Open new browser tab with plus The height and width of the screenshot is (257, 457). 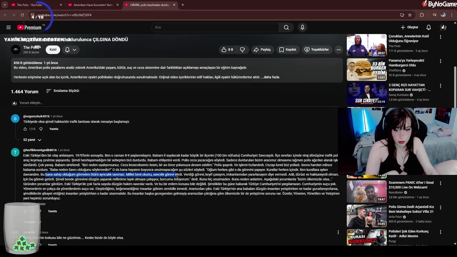pyautogui.click(x=183, y=5)
